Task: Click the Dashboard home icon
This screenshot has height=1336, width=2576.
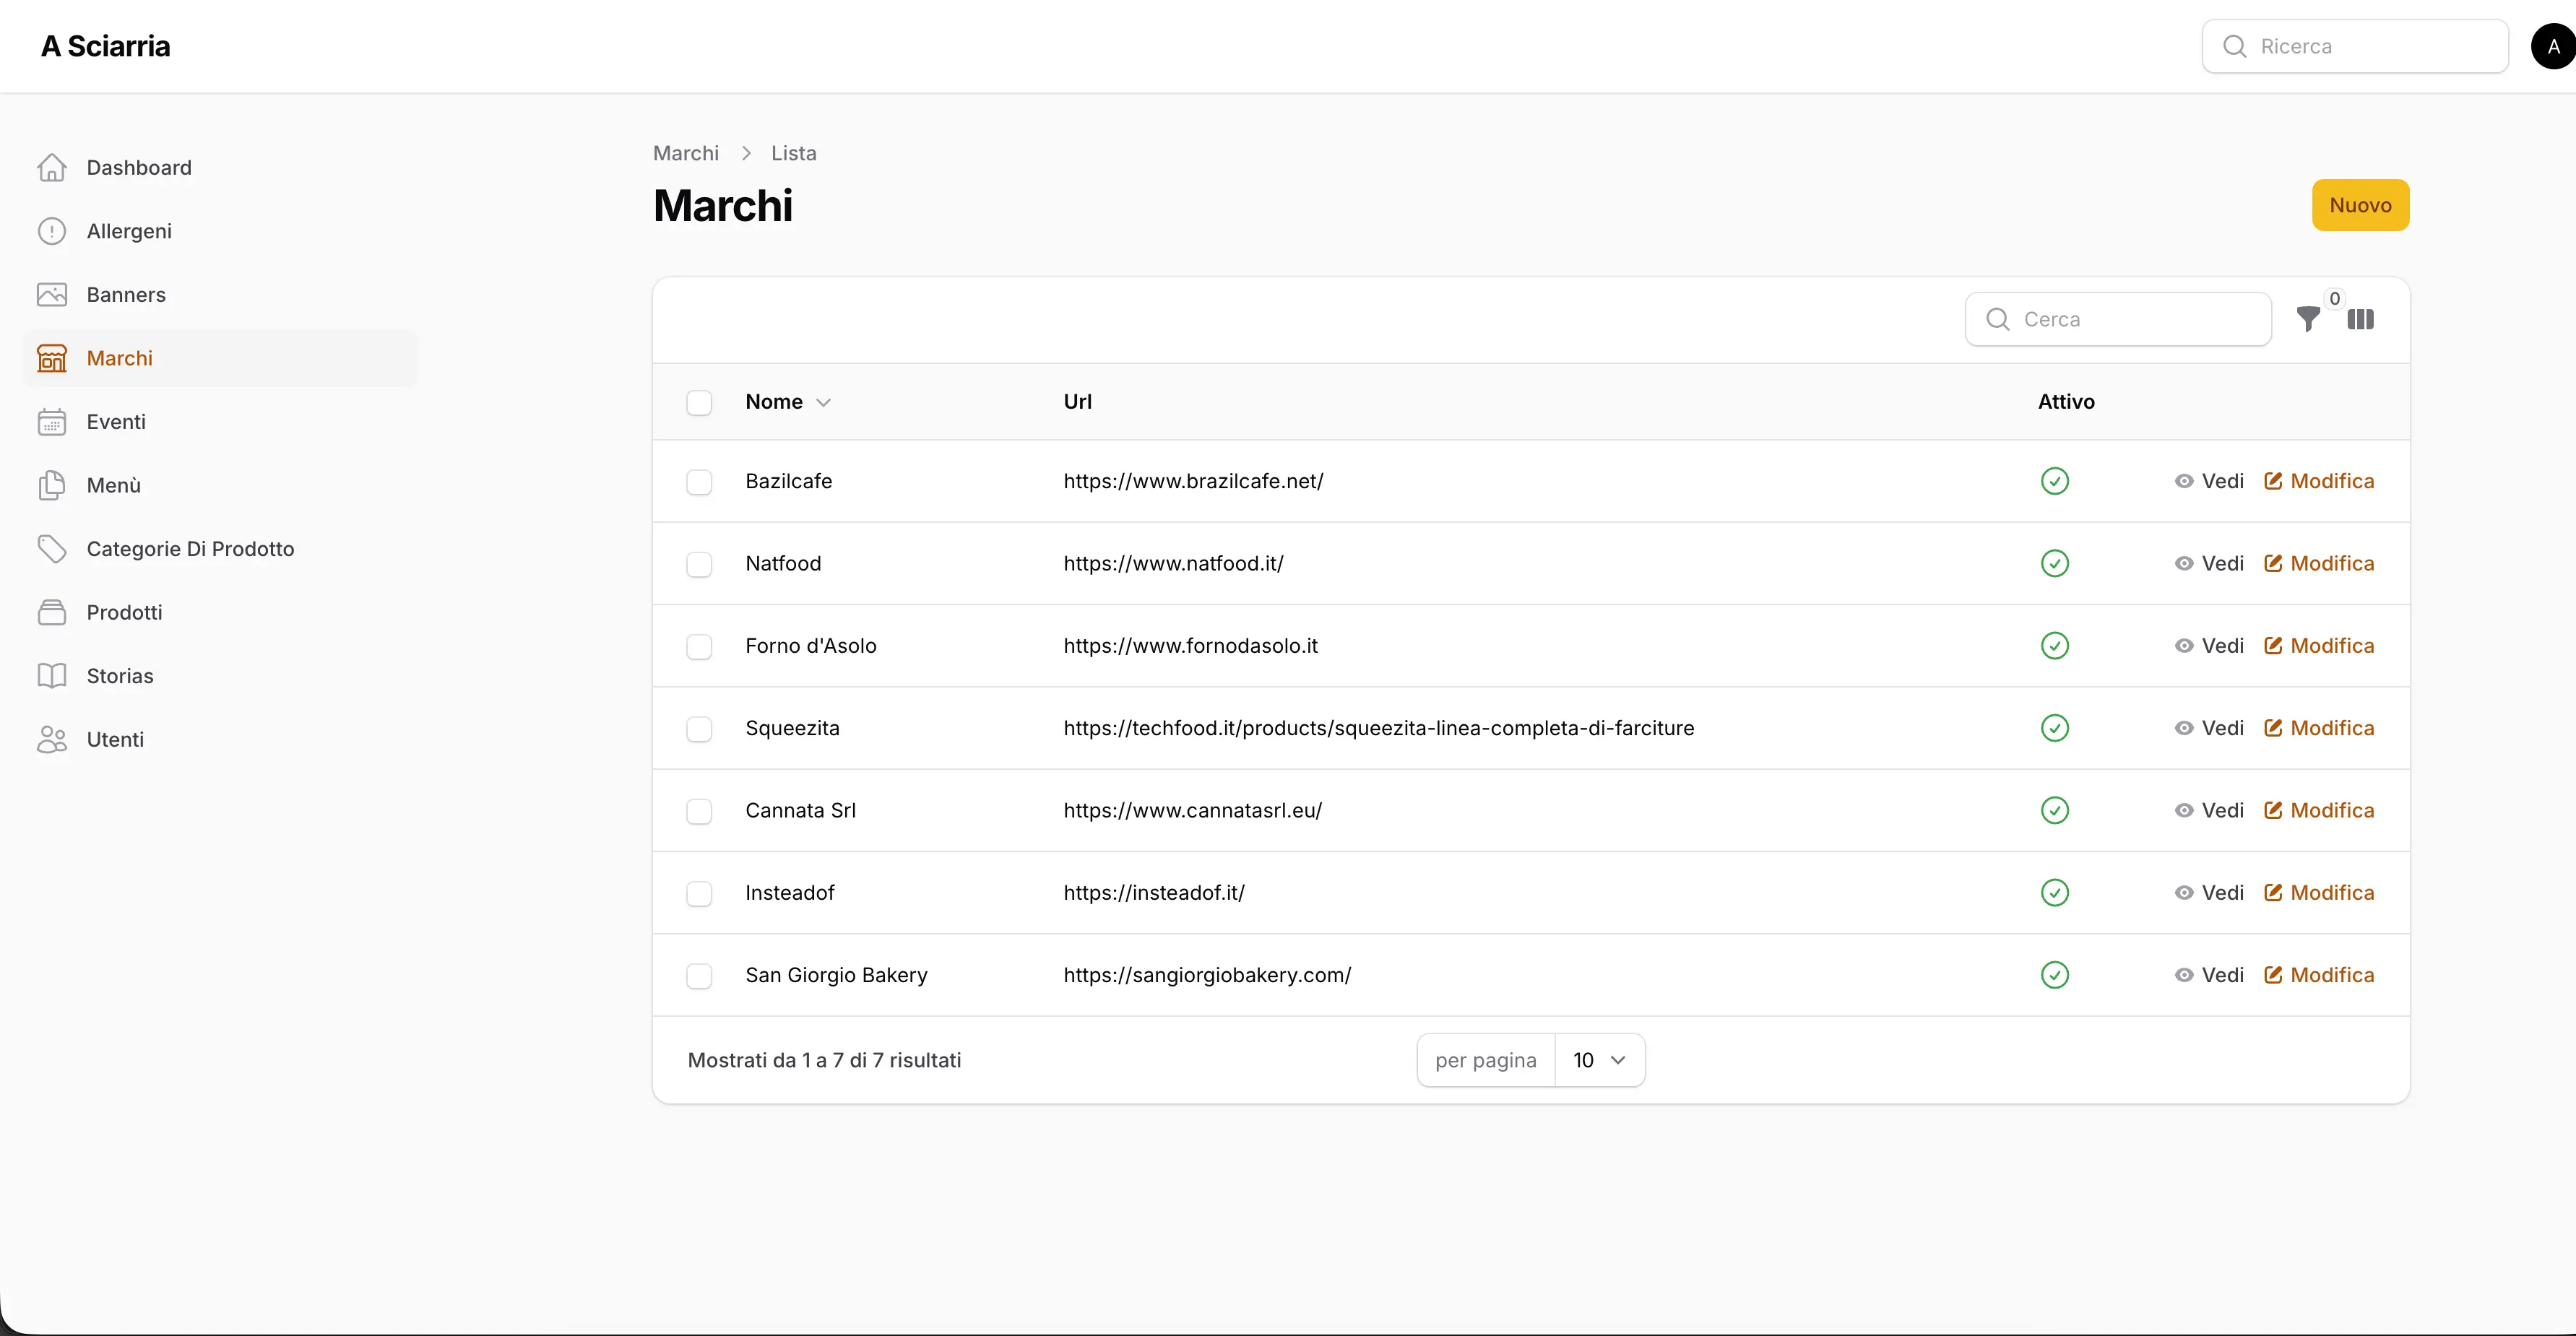Action: point(52,168)
